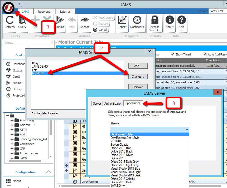Click the Refresh icon in the ribbon
Image resolution: width=227 pixels, height=188 pixels.
click(x=9, y=20)
